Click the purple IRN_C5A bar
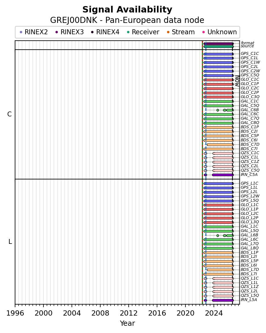 (x=223, y=175)
